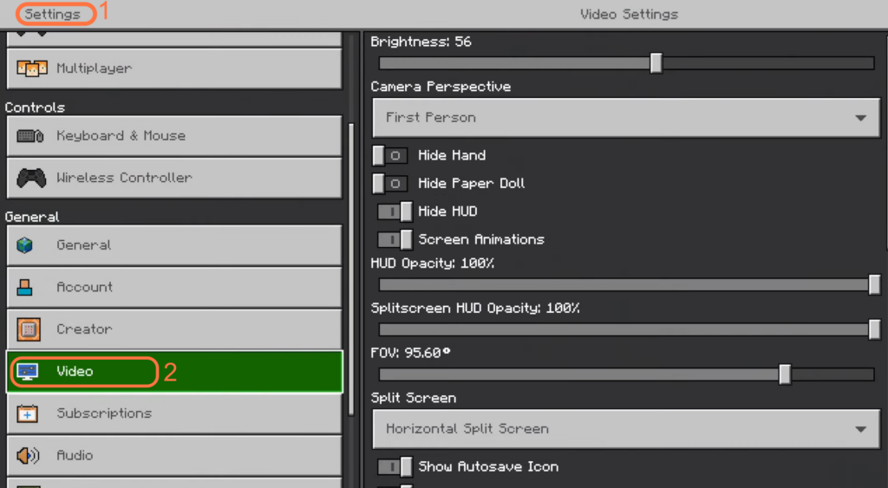Toggle the Screen Animations switch

[x=395, y=239]
